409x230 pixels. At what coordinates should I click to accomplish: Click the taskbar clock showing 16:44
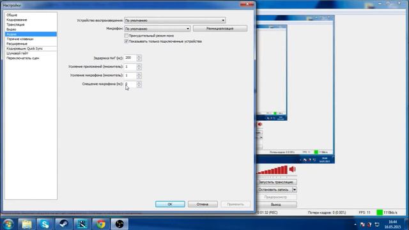click(392, 224)
